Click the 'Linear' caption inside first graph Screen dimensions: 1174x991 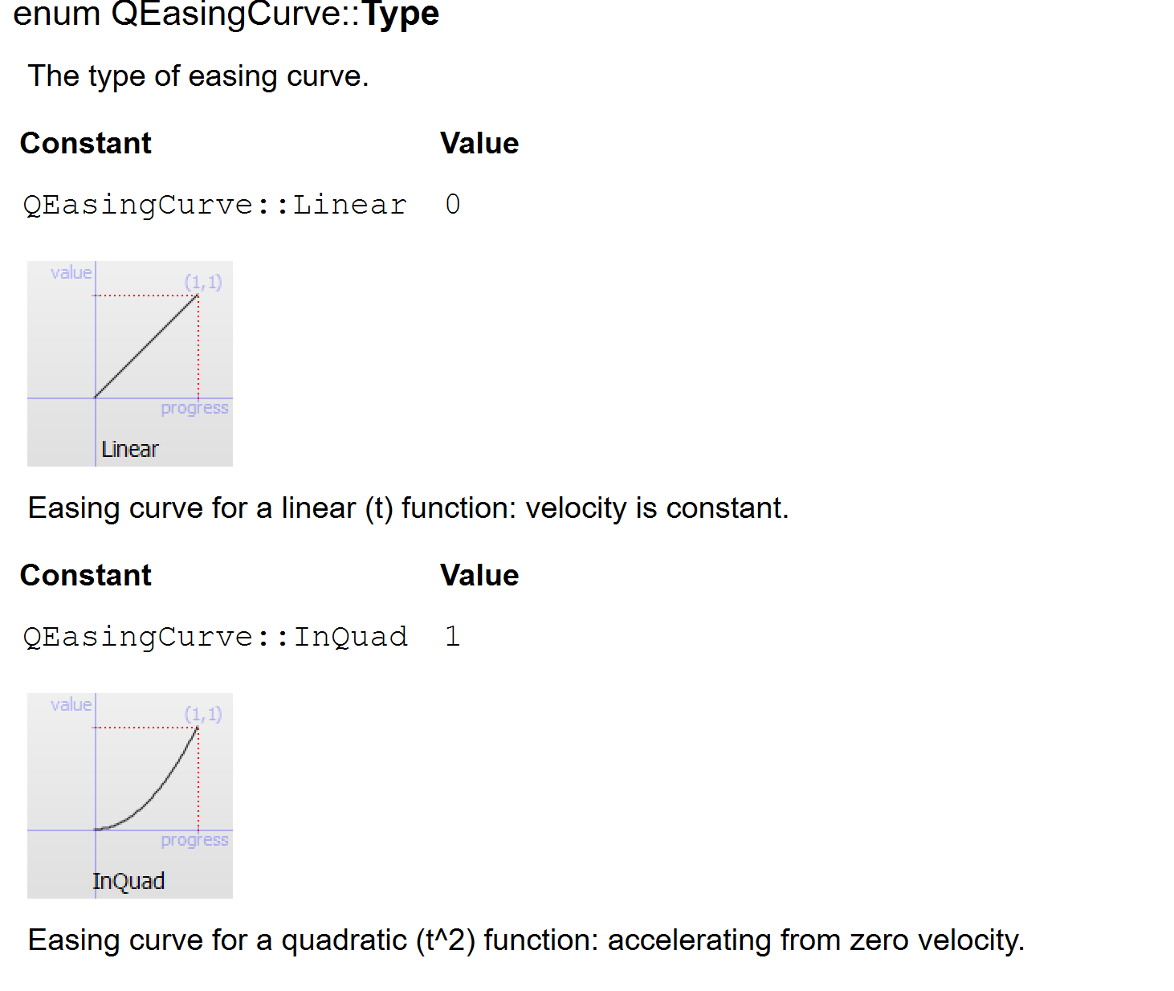(x=130, y=449)
